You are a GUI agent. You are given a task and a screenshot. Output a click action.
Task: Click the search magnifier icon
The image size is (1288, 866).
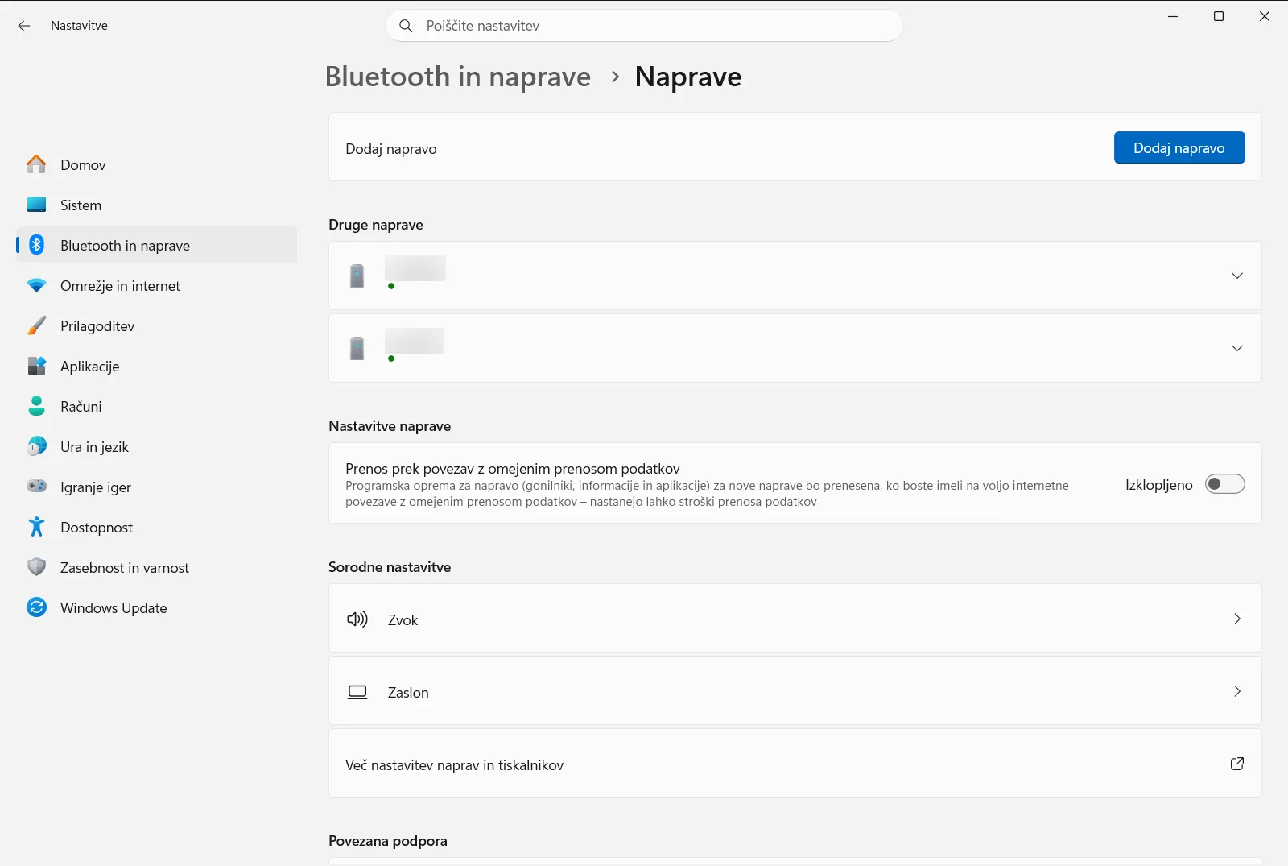click(407, 26)
